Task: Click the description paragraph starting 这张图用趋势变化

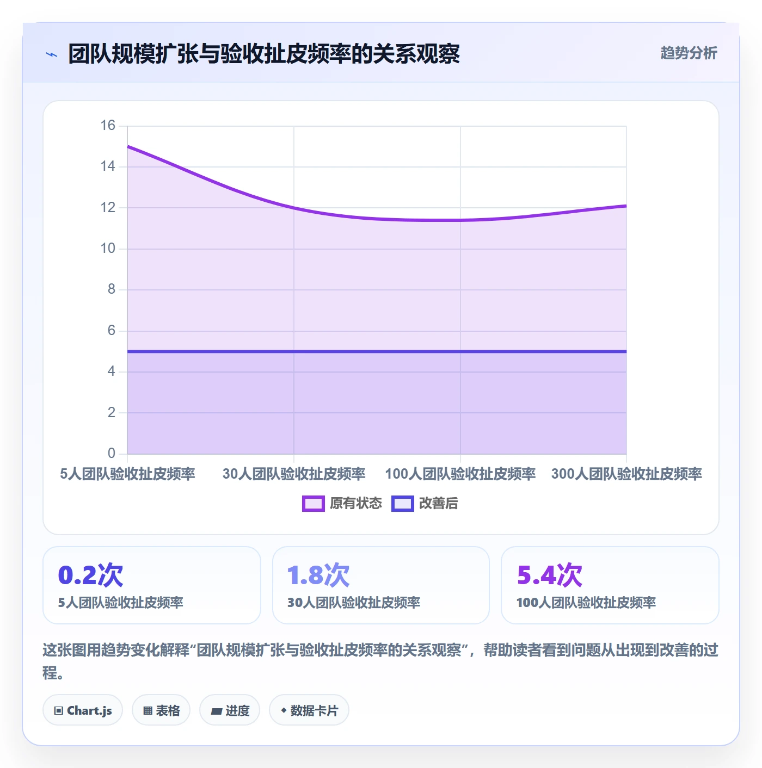Action: point(380,661)
